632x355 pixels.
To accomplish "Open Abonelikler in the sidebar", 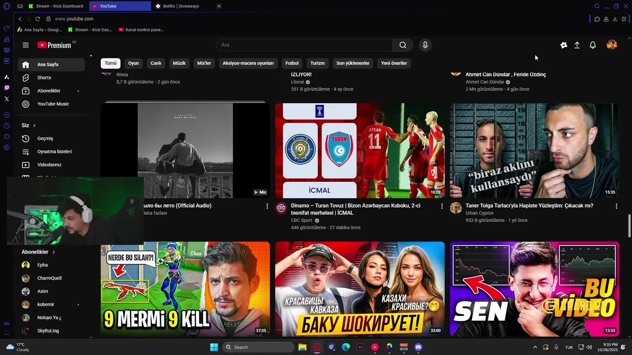I will pos(51,91).
